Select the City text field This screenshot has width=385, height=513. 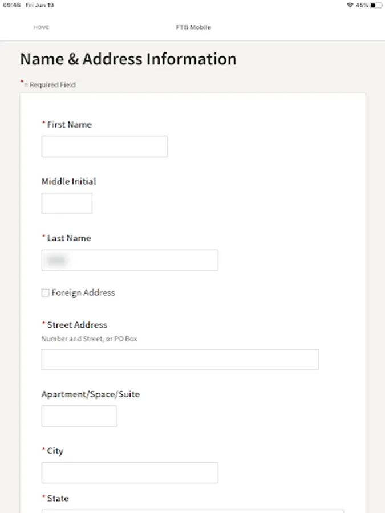[129, 473]
